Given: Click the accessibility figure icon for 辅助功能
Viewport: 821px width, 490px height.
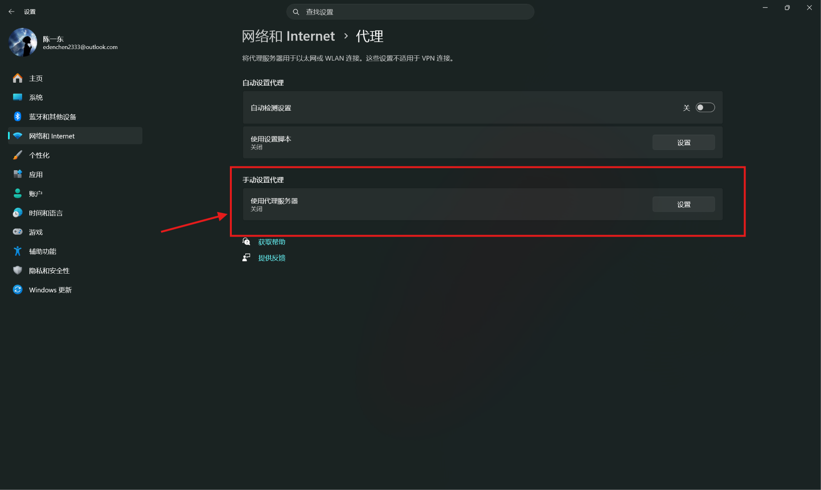Looking at the screenshot, I should (18, 251).
